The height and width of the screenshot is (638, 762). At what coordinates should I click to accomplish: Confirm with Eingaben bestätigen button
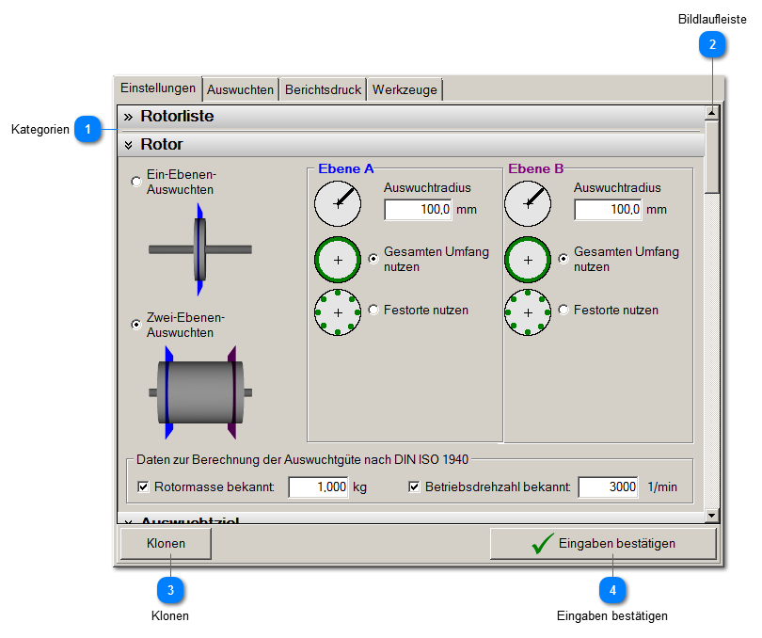click(603, 544)
